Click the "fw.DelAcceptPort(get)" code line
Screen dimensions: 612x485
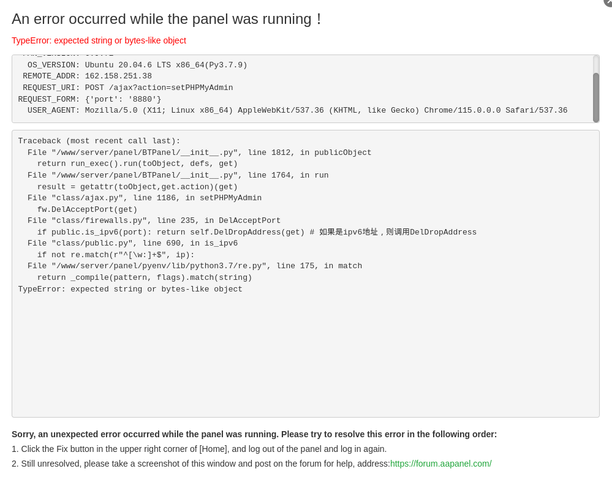click(87, 210)
